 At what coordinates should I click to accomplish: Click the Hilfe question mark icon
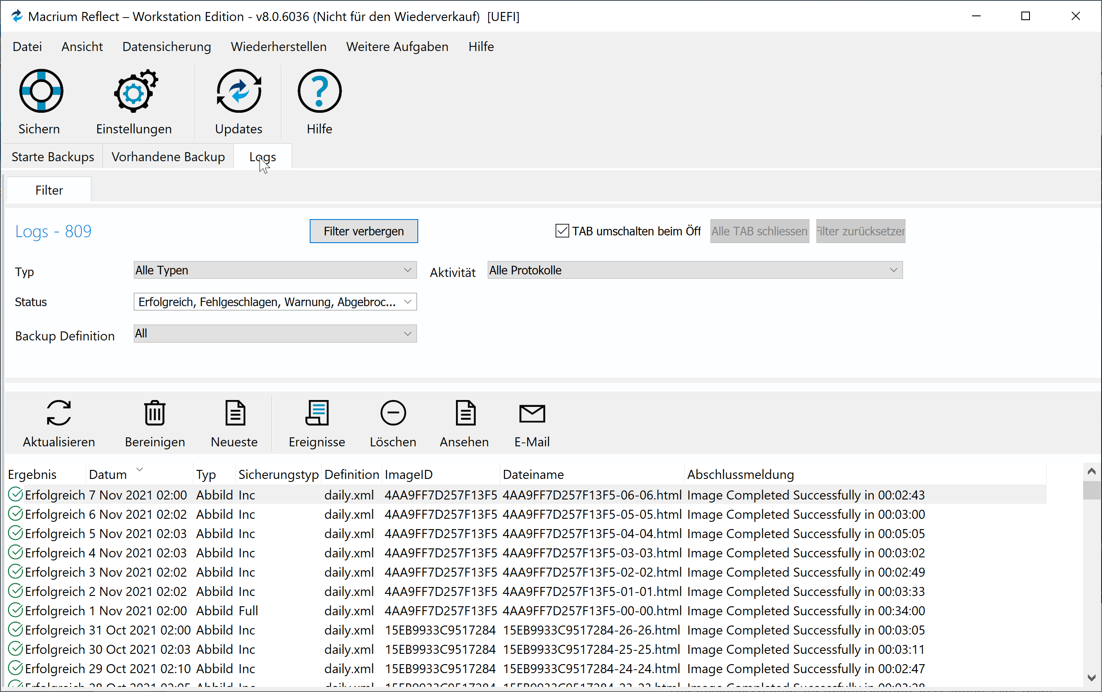pos(319,91)
